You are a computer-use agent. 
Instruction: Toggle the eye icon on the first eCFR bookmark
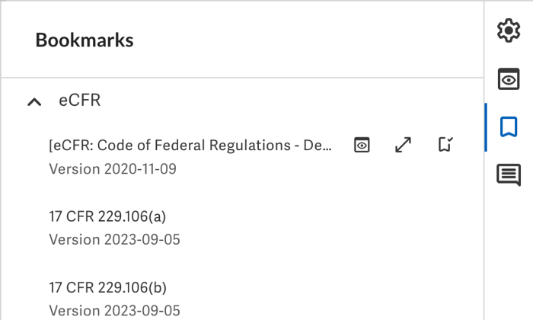click(362, 145)
